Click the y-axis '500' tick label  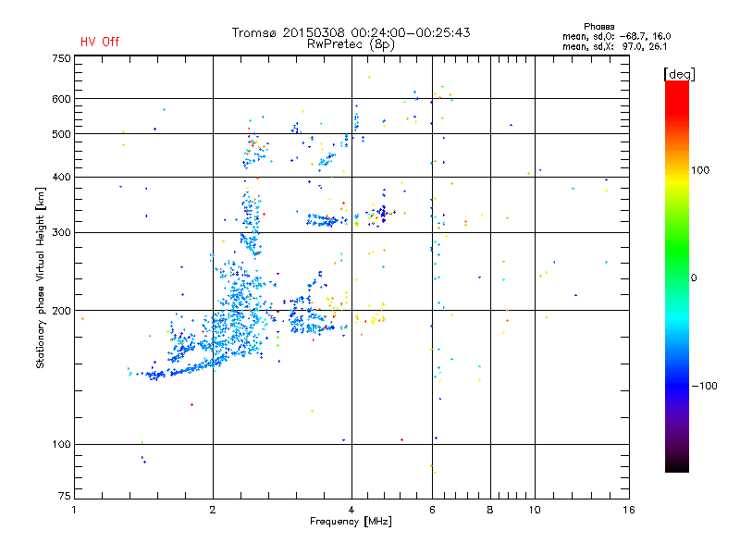[61, 134]
